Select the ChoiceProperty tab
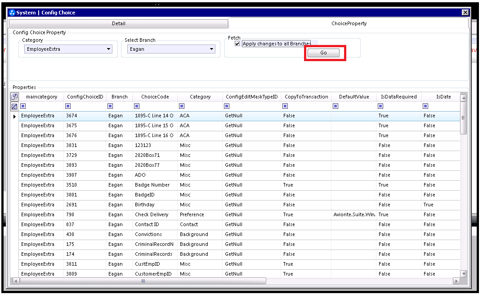The width and height of the screenshot is (483, 294). (x=349, y=23)
